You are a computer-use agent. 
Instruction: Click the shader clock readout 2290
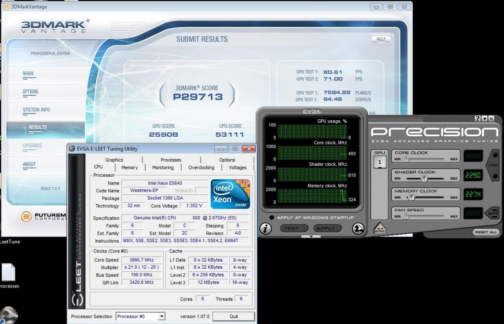(x=473, y=175)
